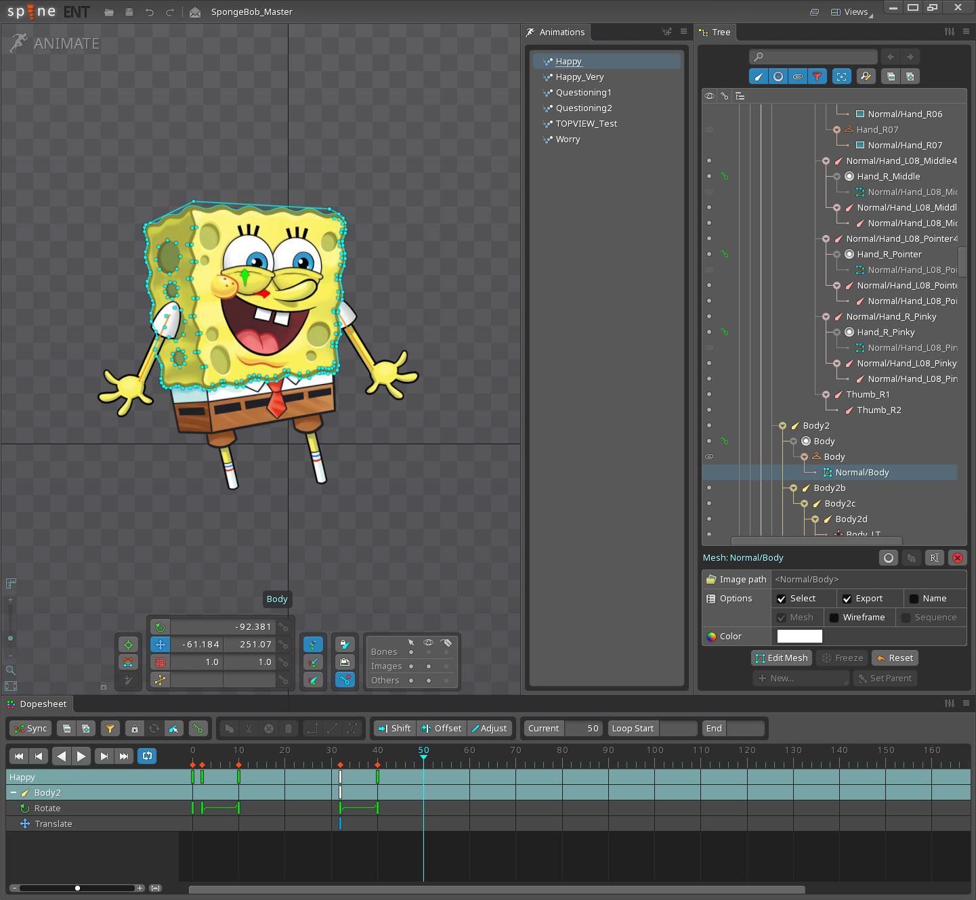Click the dopesheet zoom slider handle
976x900 pixels.
[77, 888]
